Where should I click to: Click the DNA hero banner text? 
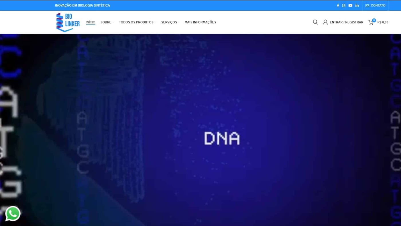tap(222, 138)
